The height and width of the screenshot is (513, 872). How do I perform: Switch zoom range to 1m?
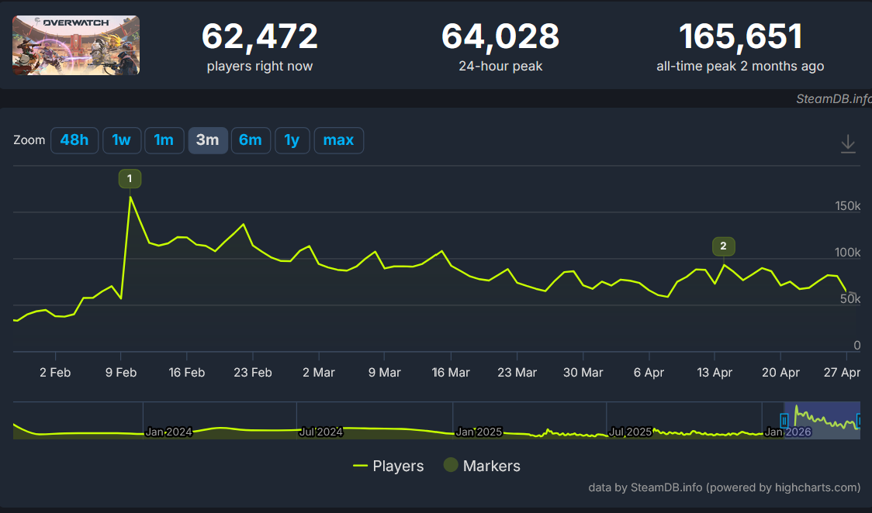click(x=164, y=140)
